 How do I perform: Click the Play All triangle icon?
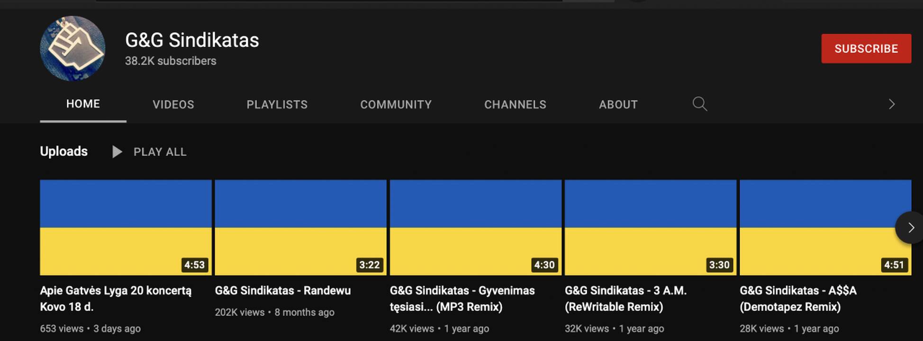117,152
